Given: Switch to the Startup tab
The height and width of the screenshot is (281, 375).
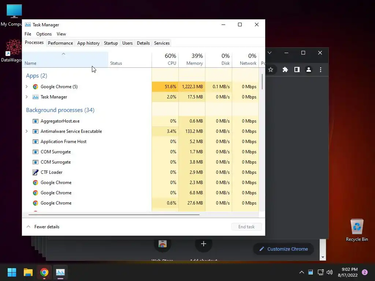Looking at the screenshot, I should (x=111, y=43).
